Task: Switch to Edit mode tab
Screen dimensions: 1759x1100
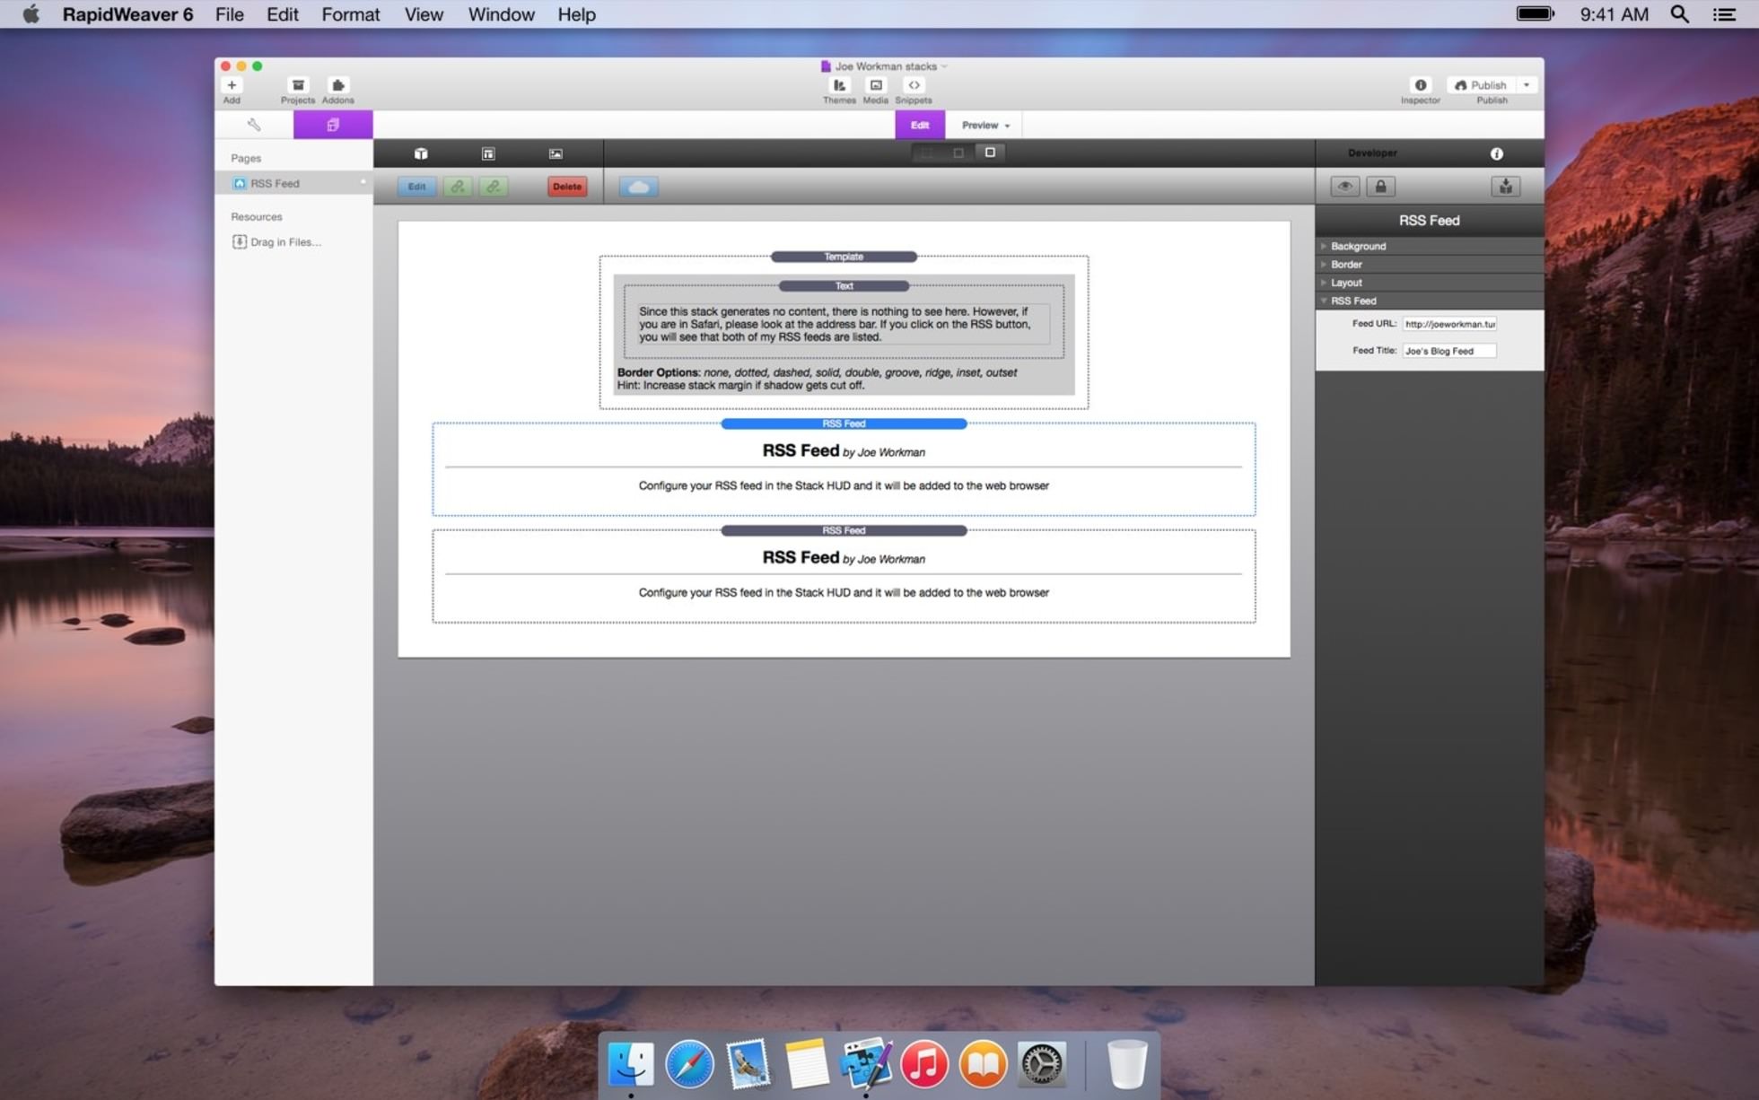Action: pos(920,125)
